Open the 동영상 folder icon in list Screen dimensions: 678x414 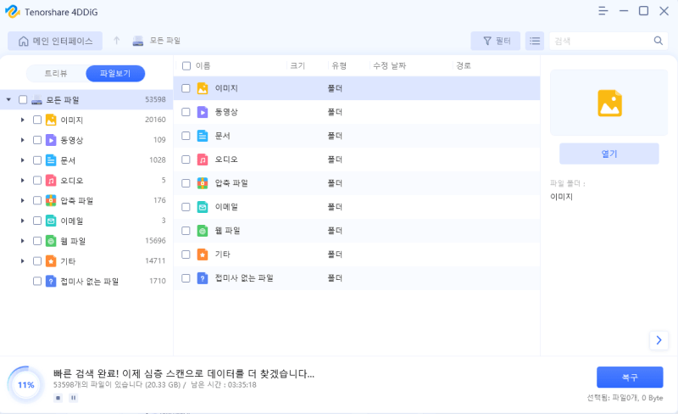click(203, 112)
